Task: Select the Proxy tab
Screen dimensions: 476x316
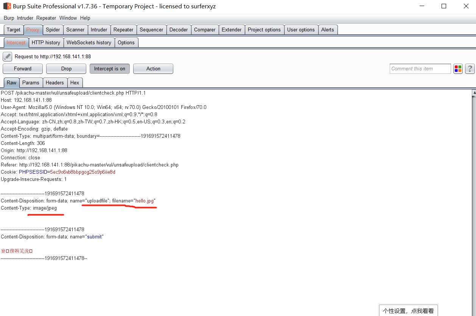Action: 33,30
